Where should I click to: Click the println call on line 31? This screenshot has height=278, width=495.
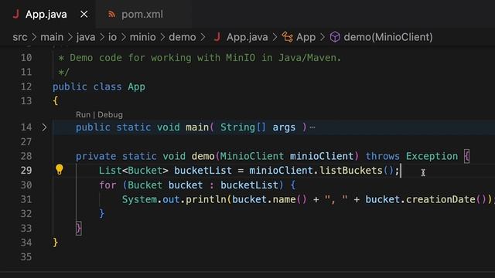tap(206, 199)
